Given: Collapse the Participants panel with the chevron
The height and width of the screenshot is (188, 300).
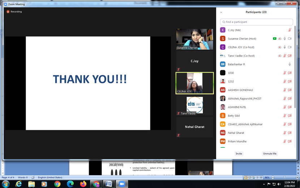Looking at the screenshot, I should pos(221,12).
